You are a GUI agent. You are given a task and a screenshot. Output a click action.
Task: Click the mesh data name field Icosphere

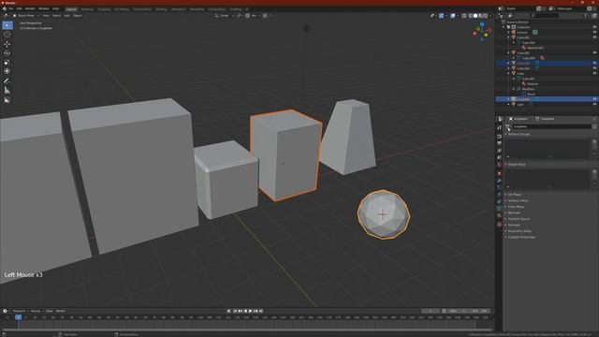551,126
